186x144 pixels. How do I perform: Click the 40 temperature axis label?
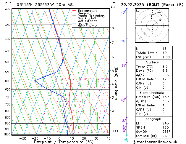click(x=109, y=138)
